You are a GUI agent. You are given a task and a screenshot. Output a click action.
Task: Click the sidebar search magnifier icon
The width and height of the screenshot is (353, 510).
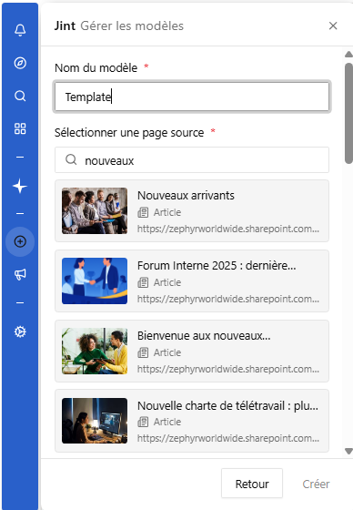tap(20, 96)
